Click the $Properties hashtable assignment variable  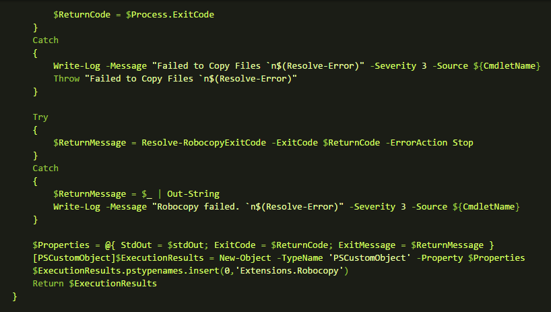61,245
